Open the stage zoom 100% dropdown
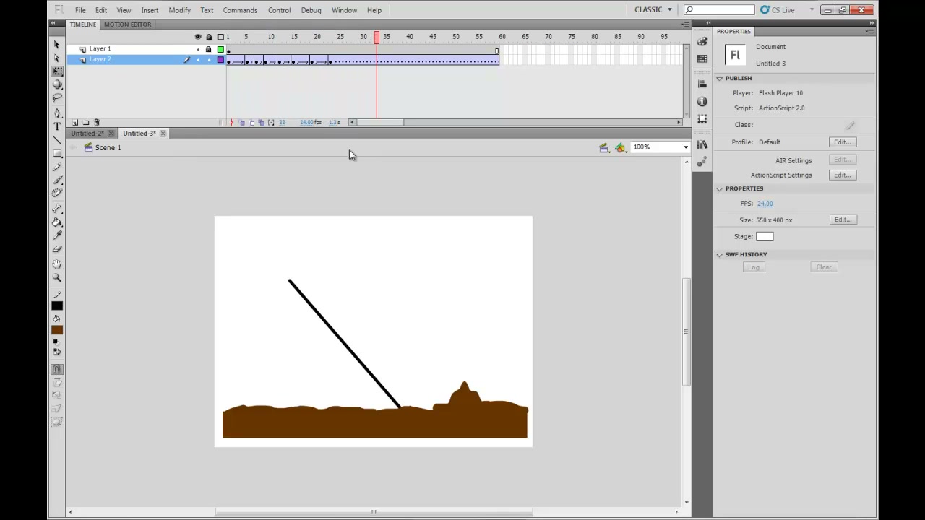Image resolution: width=925 pixels, height=520 pixels. coord(685,147)
